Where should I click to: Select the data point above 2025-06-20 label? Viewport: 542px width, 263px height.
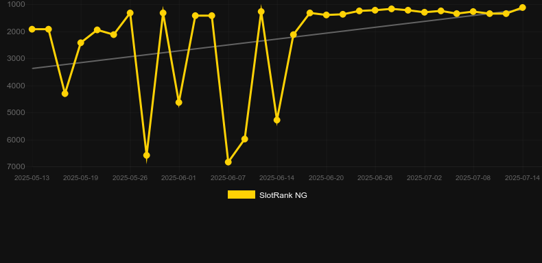coord(327,15)
